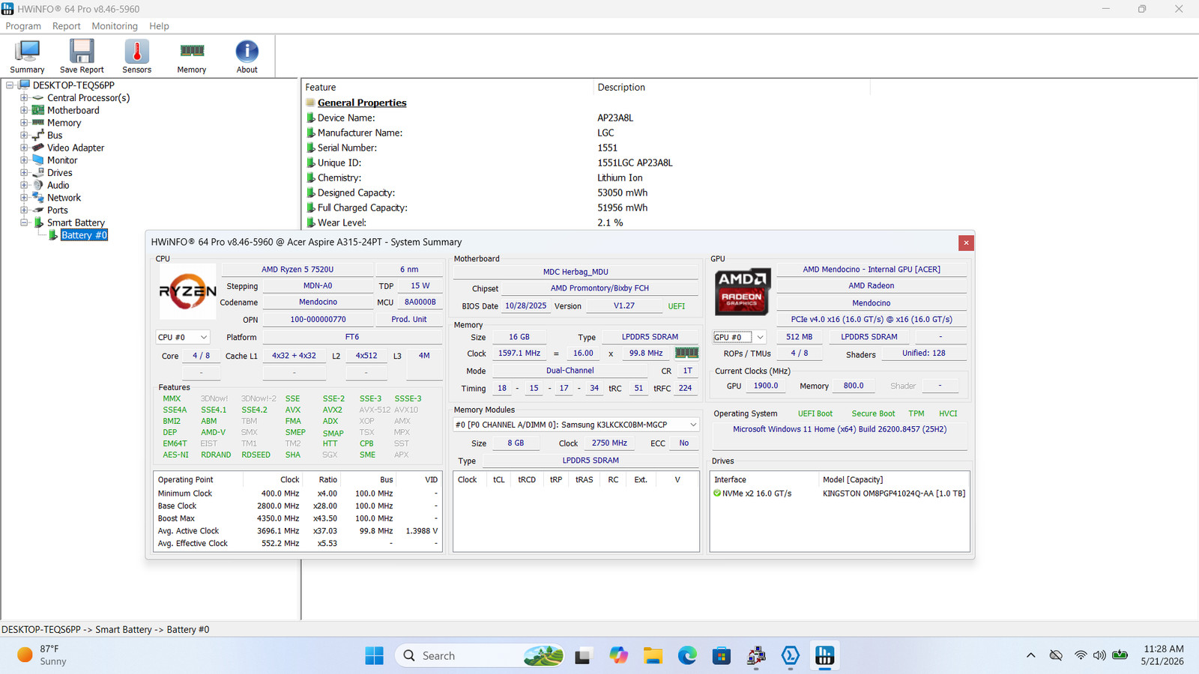Open Windows Start button
The image size is (1199, 674).
tap(374, 656)
